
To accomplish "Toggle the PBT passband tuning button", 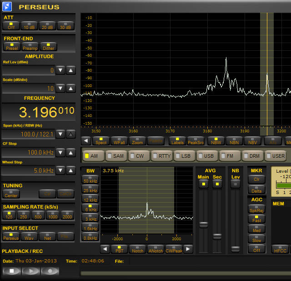I will pos(119,249).
